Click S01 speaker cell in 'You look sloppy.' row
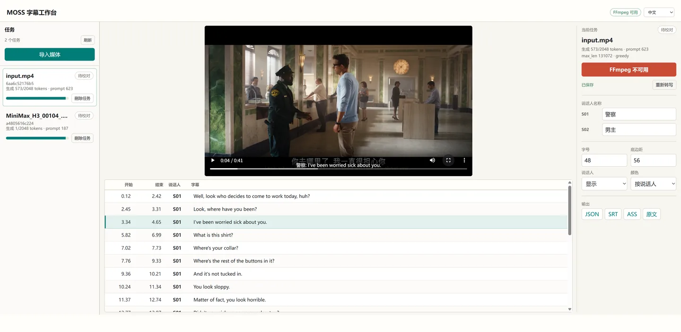Viewport: 681px width, 332px height. pyautogui.click(x=177, y=287)
